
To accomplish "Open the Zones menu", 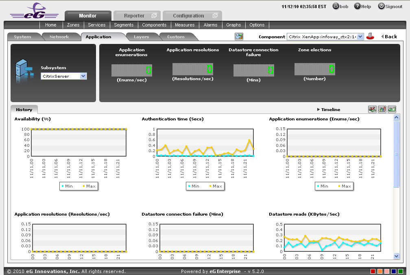I will coord(73,25).
